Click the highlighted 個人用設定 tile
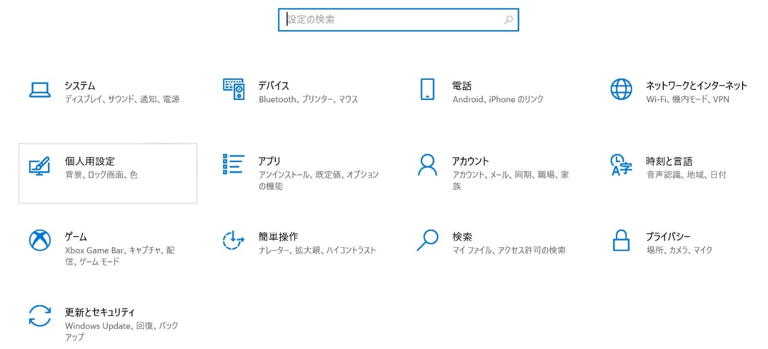 click(108, 173)
